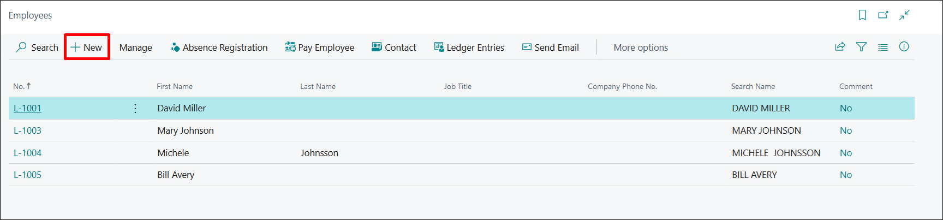Click Send Email action

[550, 47]
